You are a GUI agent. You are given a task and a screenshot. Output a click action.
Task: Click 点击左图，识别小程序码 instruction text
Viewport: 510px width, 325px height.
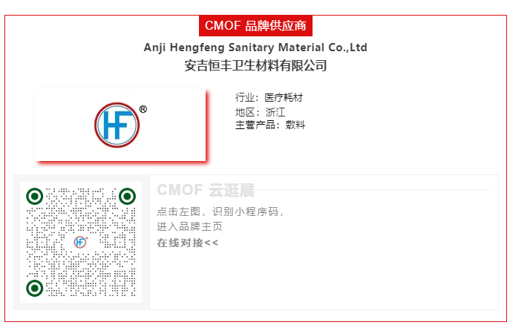(x=220, y=211)
